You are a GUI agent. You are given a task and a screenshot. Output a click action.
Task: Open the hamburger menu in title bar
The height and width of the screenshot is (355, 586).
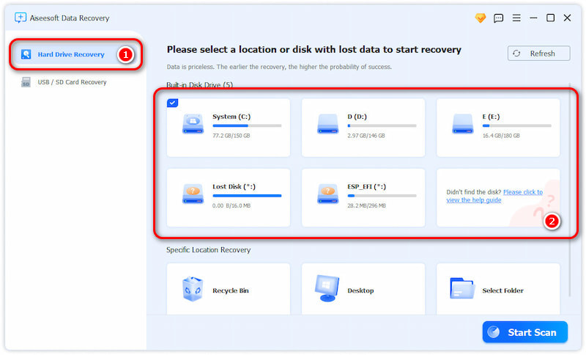coord(516,18)
